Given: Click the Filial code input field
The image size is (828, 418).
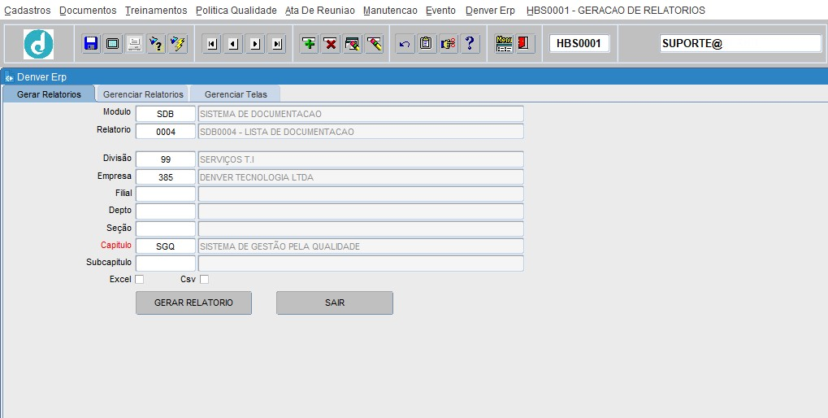Looking at the screenshot, I should coord(165,194).
